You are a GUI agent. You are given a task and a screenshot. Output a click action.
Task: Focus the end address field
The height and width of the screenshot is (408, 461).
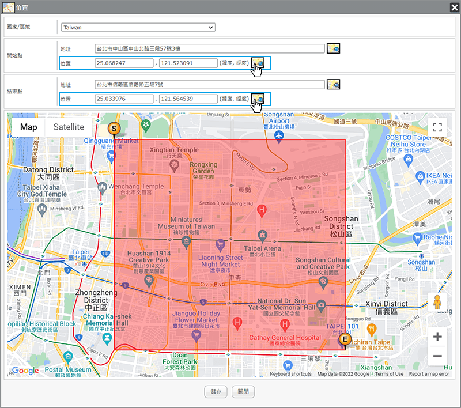click(210, 84)
